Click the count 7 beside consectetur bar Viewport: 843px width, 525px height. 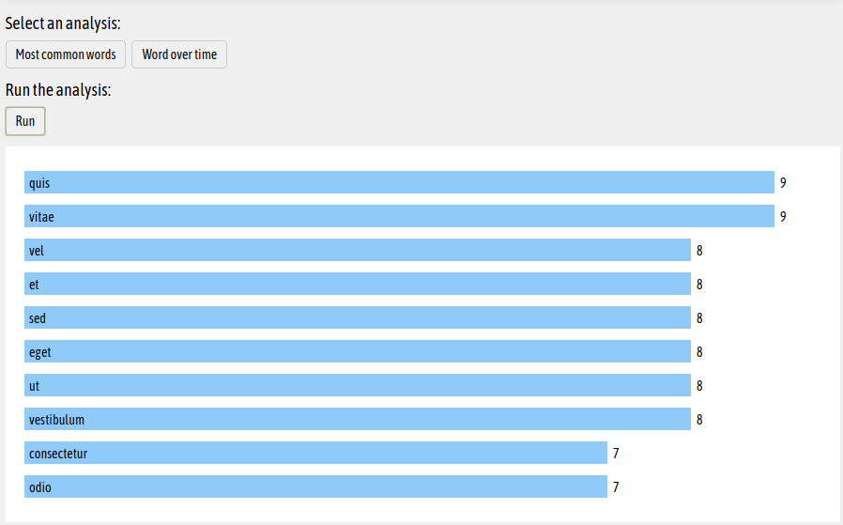pos(616,454)
